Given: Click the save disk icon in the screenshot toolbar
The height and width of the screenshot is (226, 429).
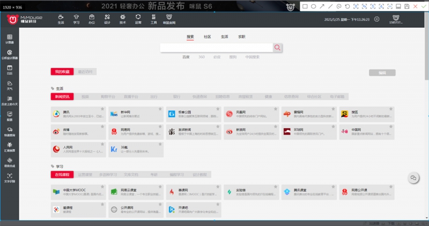Looking at the screenshot, I should (x=407, y=6).
